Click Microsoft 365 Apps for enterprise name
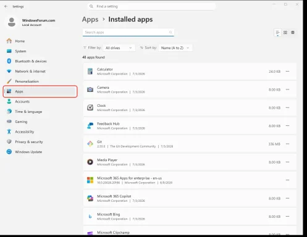The width and height of the screenshot is (307, 237). [129, 178]
